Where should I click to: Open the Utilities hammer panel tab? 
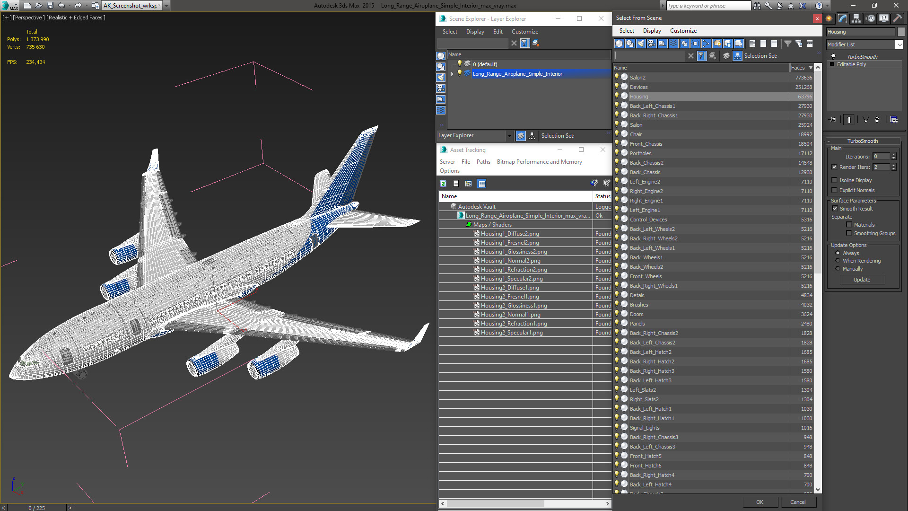pos(897,18)
